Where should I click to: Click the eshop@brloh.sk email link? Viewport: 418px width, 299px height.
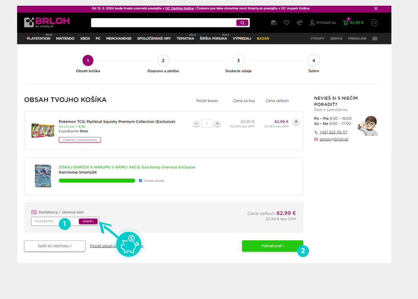click(x=334, y=139)
